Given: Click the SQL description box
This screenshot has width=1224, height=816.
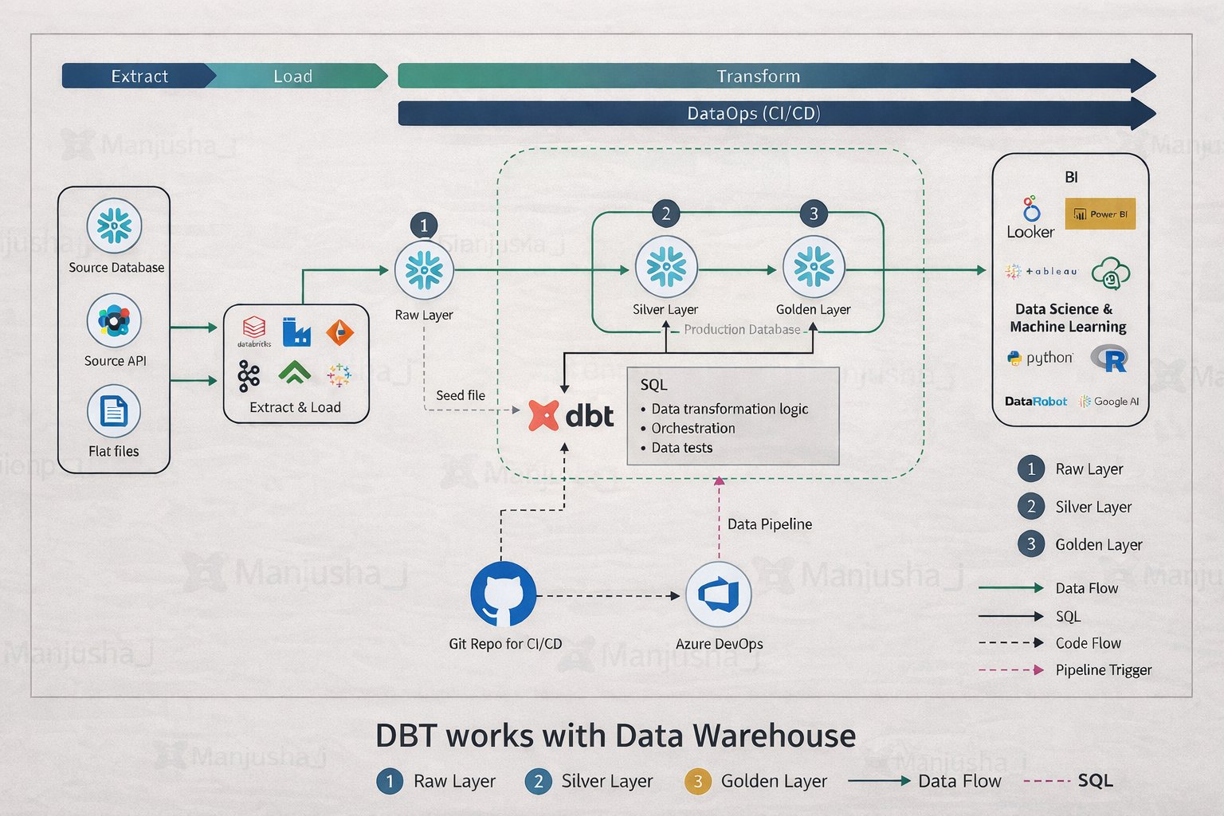Looking at the screenshot, I should pos(733,416).
